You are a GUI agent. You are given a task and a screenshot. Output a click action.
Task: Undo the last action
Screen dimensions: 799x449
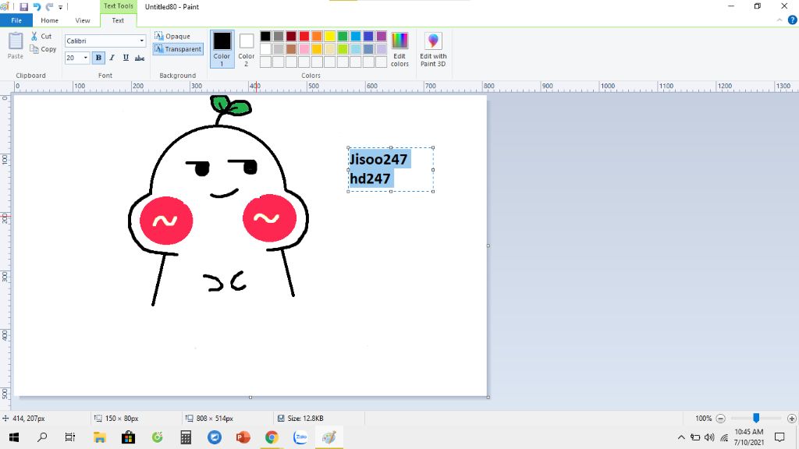pos(37,7)
